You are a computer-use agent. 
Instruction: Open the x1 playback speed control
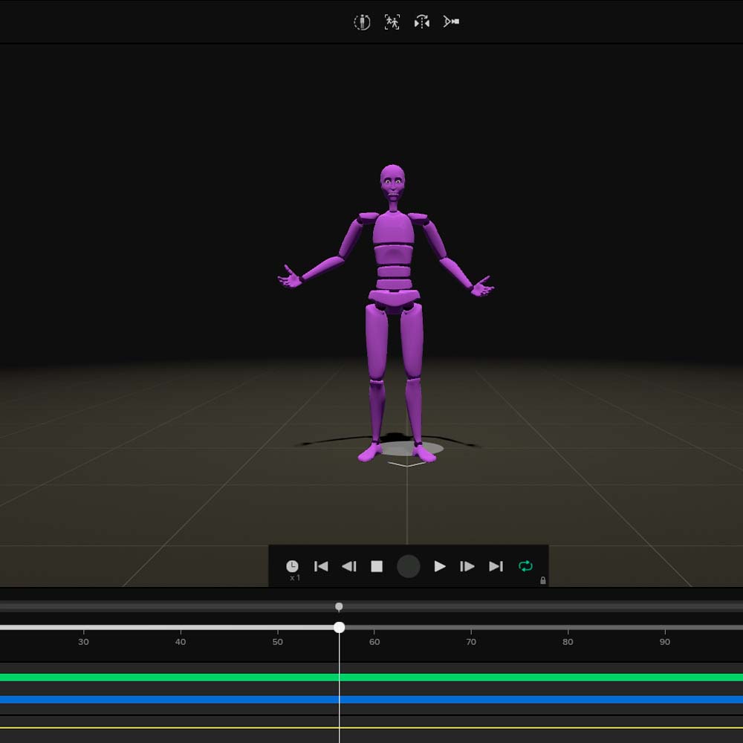click(x=292, y=566)
